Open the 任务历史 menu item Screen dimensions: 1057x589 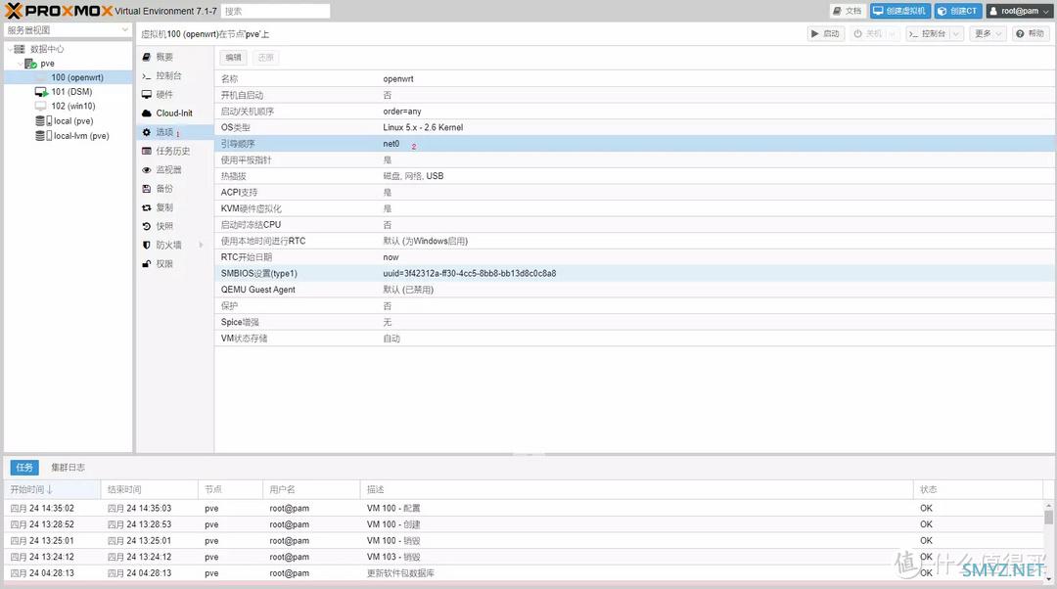175,151
